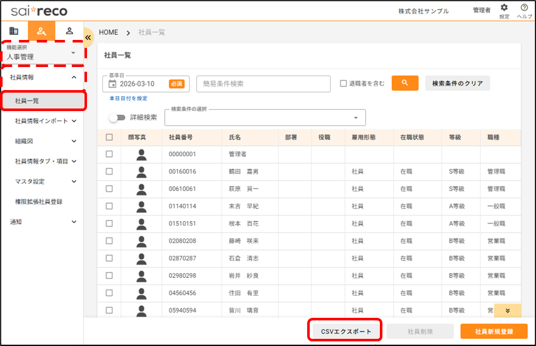Click the orange search magnifier button
The image size is (536, 346).
[x=404, y=83]
